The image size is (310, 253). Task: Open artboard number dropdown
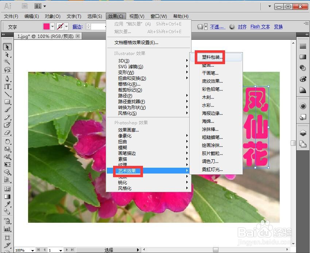[x=61, y=250]
